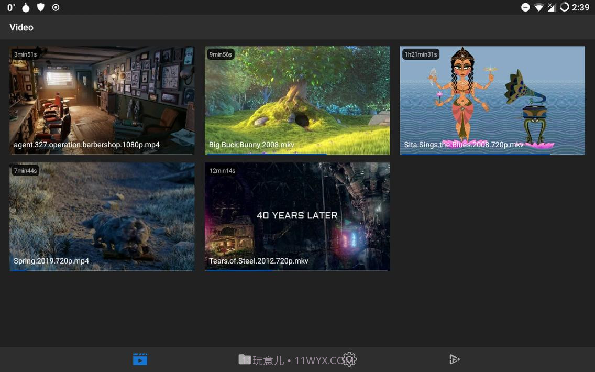Tap the circular record icon top left
The height and width of the screenshot is (372, 595).
(x=57, y=7)
